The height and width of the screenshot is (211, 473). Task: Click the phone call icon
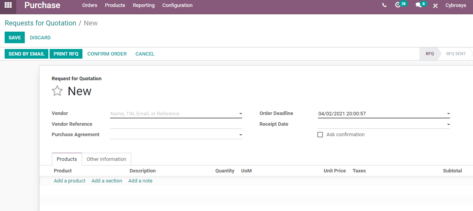tap(384, 5)
